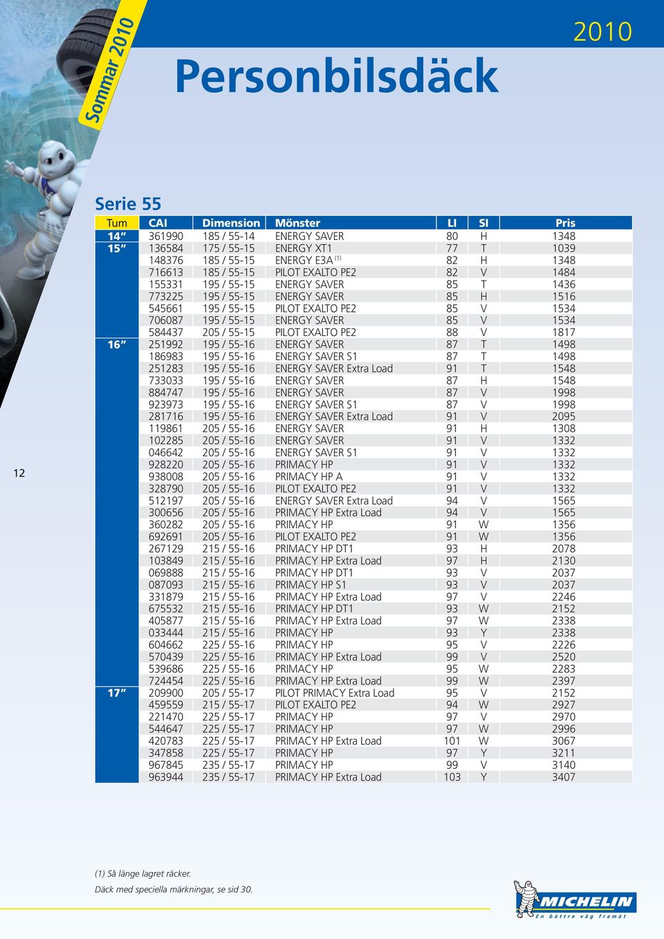Click price 1817

click(564, 333)
